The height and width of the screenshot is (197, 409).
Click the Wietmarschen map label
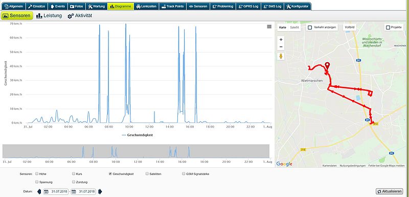(x=312, y=81)
